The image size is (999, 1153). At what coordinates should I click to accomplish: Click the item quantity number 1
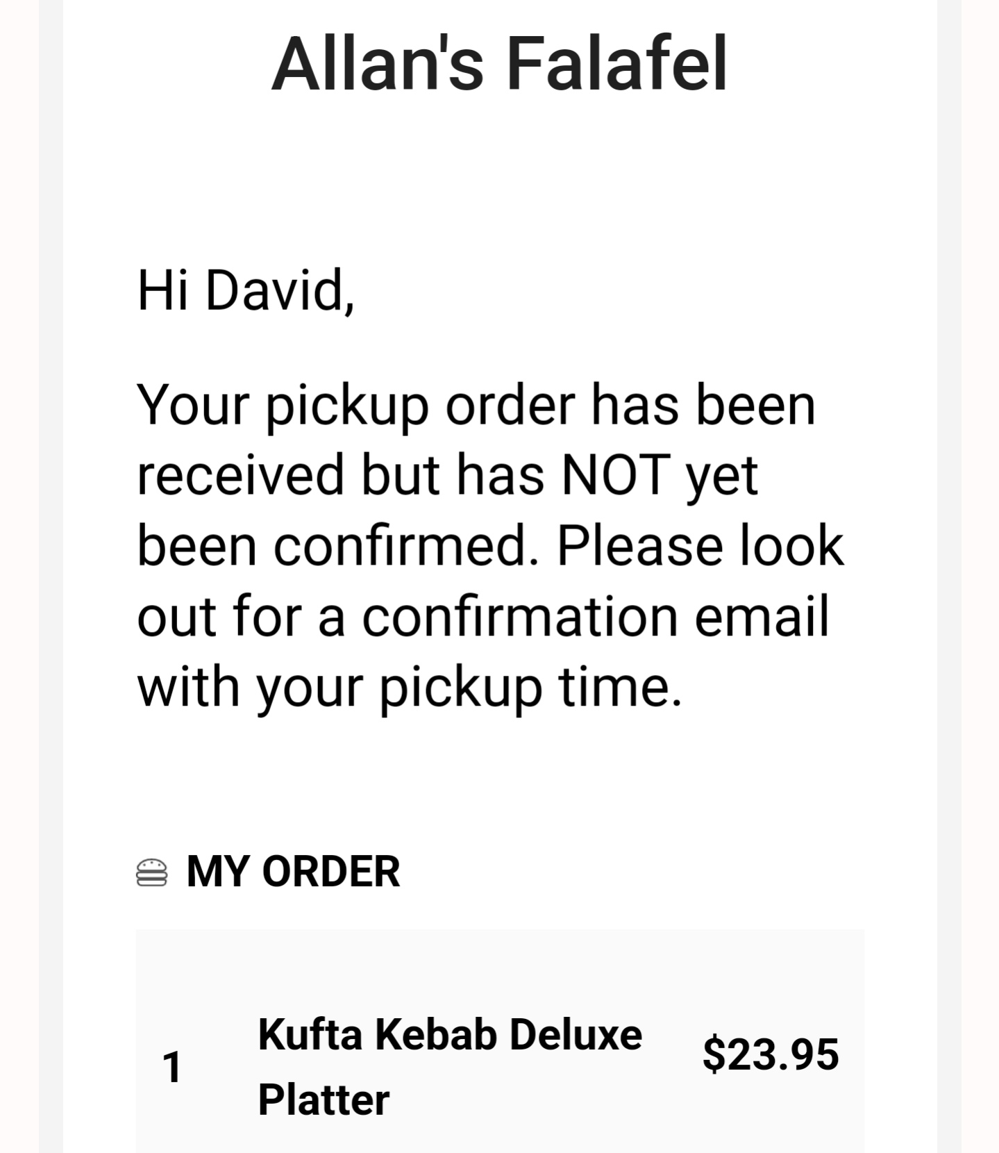(x=172, y=1067)
